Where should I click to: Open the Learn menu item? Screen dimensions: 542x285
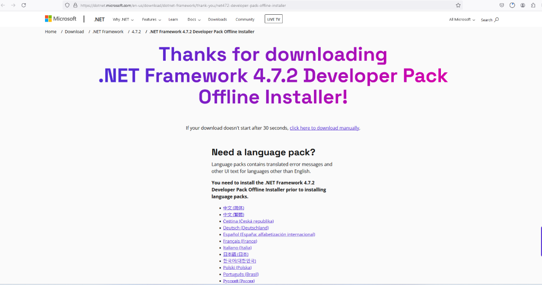[173, 20]
